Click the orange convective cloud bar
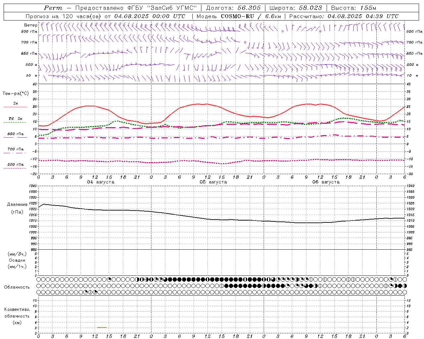 click(102, 327)
